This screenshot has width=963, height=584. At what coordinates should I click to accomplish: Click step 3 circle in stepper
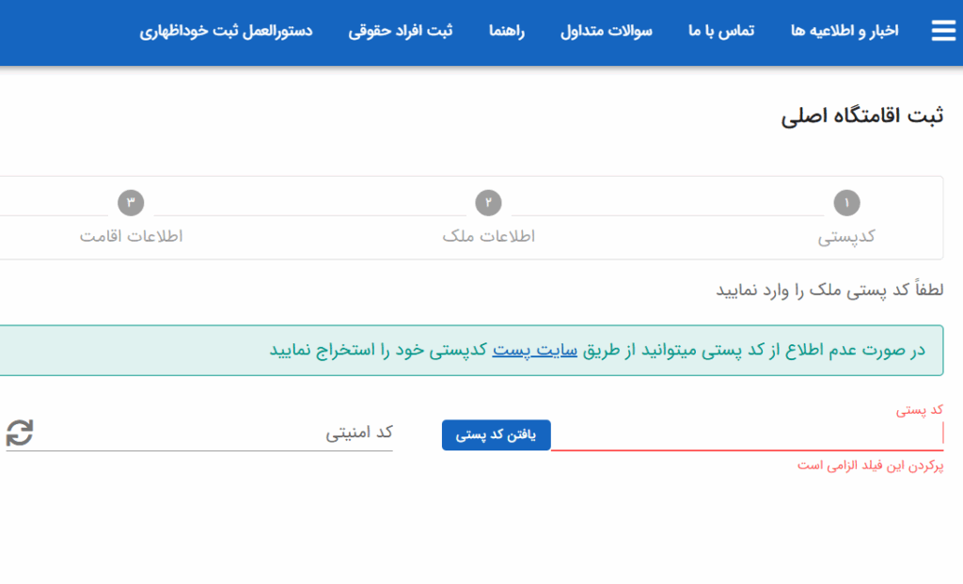(131, 203)
